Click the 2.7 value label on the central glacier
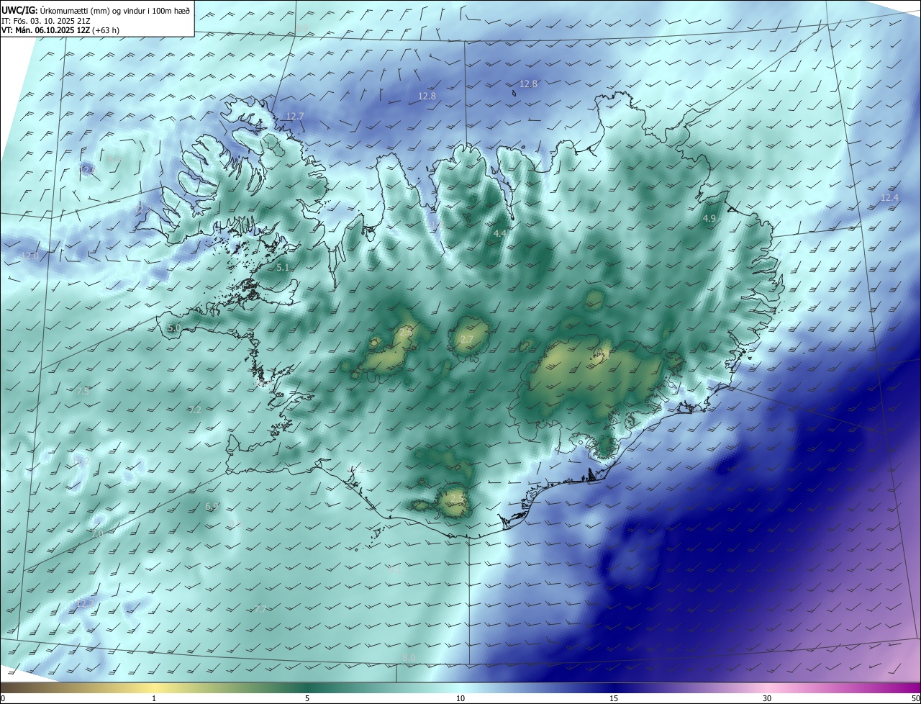The height and width of the screenshot is (704, 921). [466, 339]
